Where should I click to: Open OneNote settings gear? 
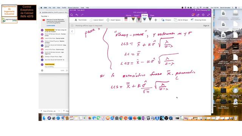click(x=203, y=15)
